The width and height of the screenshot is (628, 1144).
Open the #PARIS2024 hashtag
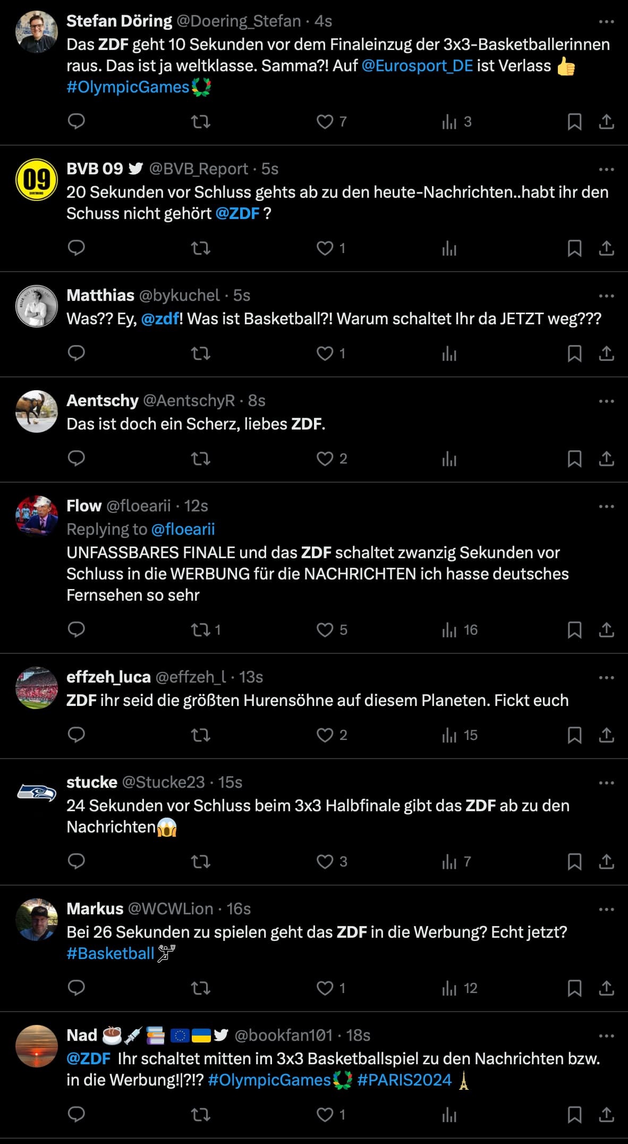click(404, 1080)
